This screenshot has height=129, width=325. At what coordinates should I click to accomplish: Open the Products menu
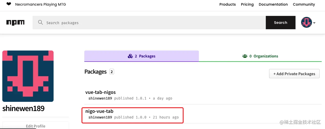coord(228,4)
